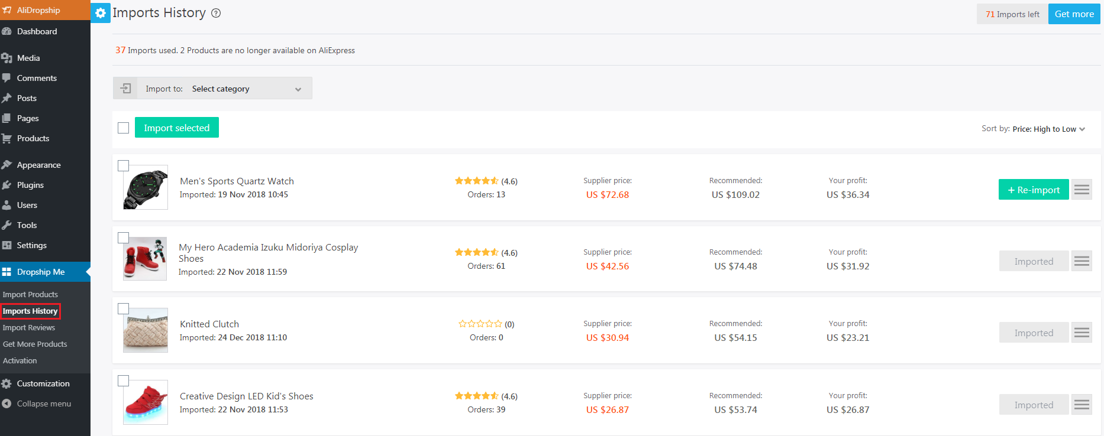Click the Pages icon in sidebar
Screen dimensions: 1104x436
tap(7, 118)
